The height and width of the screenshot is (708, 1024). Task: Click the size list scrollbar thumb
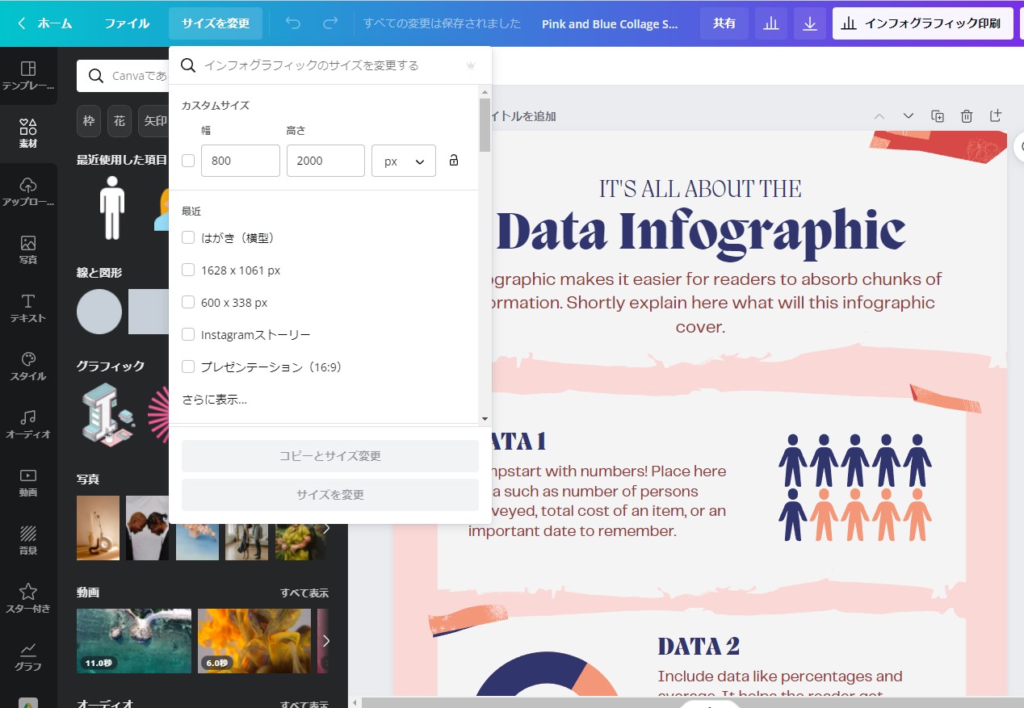click(x=485, y=125)
